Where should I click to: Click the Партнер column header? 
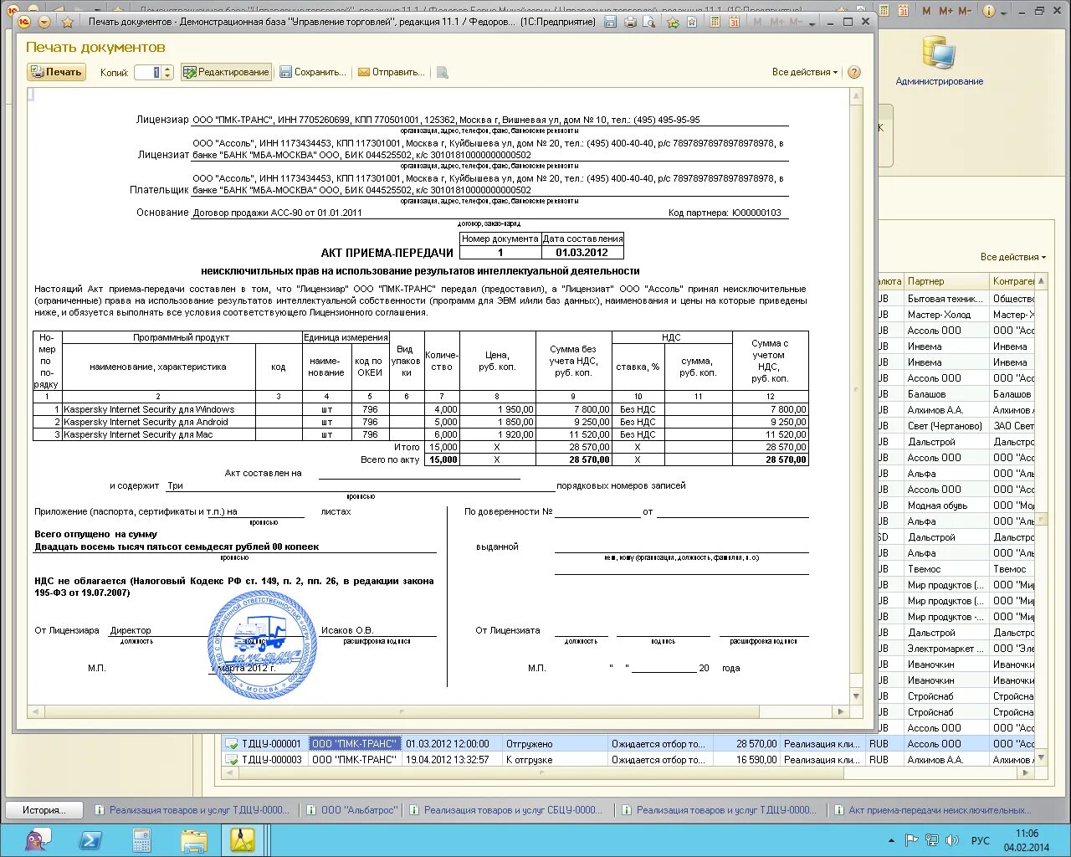point(945,281)
